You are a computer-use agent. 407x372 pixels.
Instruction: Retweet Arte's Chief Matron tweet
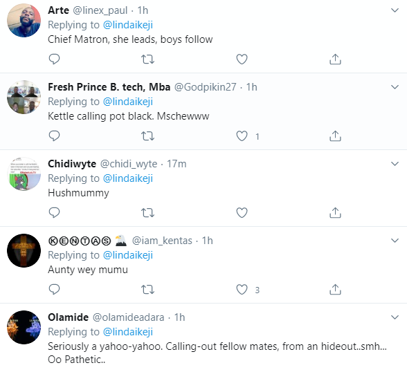[147, 59]
